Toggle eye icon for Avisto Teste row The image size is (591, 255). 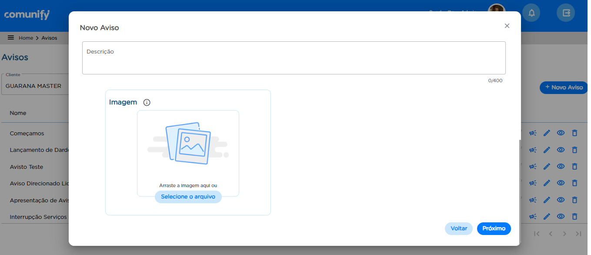click(x=561, y=167)
